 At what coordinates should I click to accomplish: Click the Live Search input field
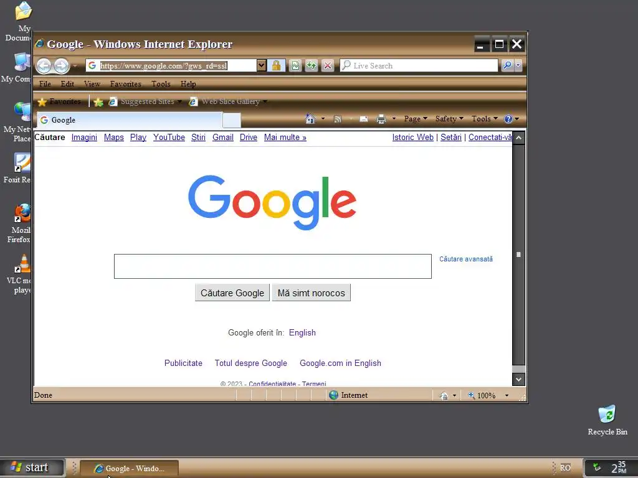pyautogui.click(x=419, y=65)
